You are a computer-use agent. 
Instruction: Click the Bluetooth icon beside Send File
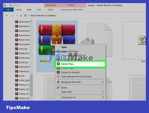point(58,82)
